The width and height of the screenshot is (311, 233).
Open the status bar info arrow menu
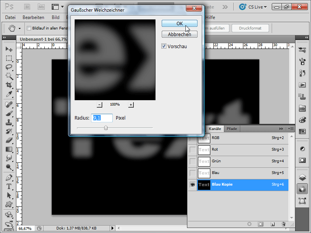[112, 228]
